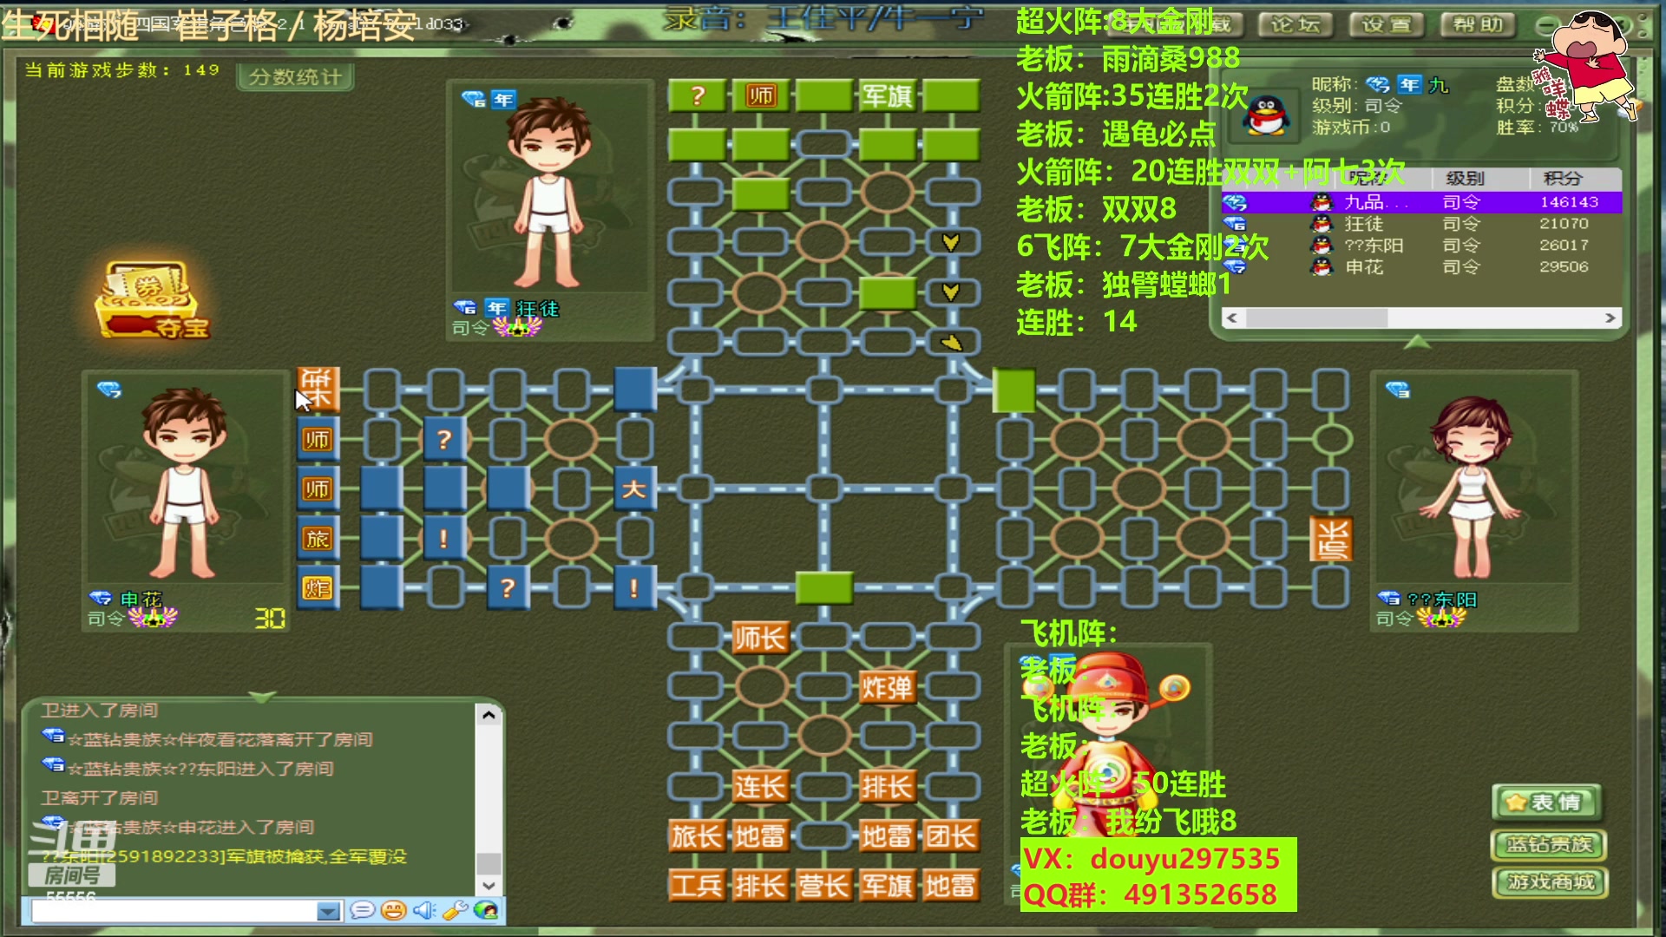
Task: Select the 排长 piece next to 连长
Action: click(887, 788)
